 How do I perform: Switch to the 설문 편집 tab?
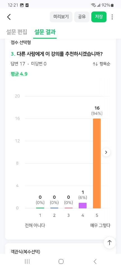(x=17, y=32)
